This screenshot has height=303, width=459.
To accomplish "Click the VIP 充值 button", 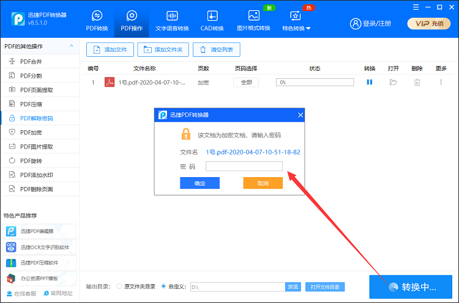I will tap(429, 24).
